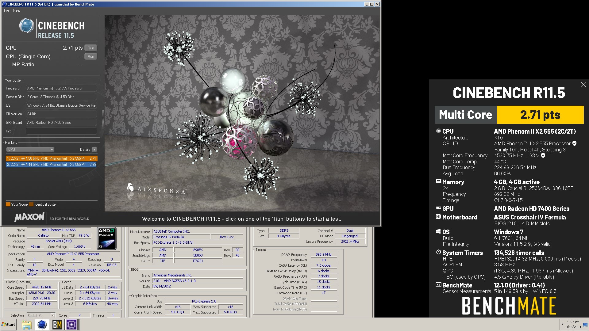Click the BIOS date 09/14/2012 field
The image size is (589, 331).
[x=198, y=287]
